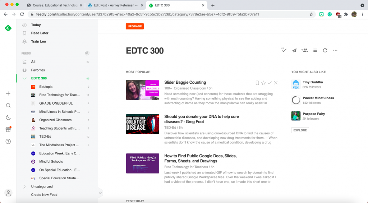Click the share paper plane icon
Screen dimensions: 368x203
point(294,50)
